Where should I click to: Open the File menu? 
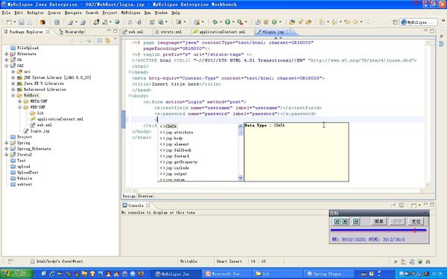6,13
